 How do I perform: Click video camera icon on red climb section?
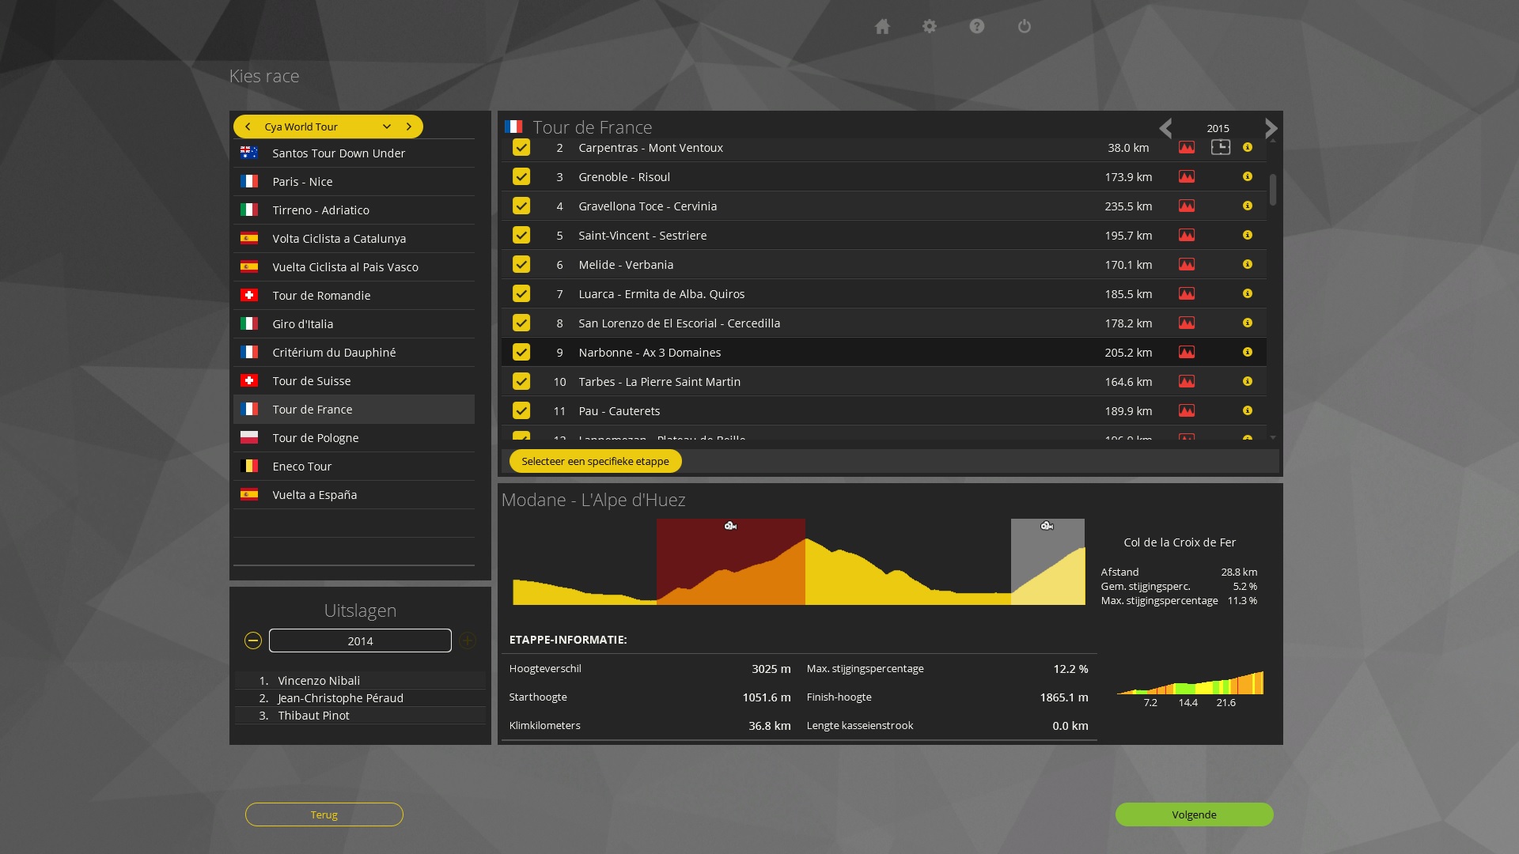click(x=730, y=526)
